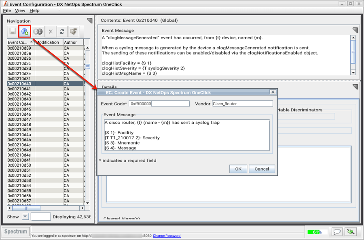Click OK in the Create Event dialog

pyautogui.click(x=238, y=169)
